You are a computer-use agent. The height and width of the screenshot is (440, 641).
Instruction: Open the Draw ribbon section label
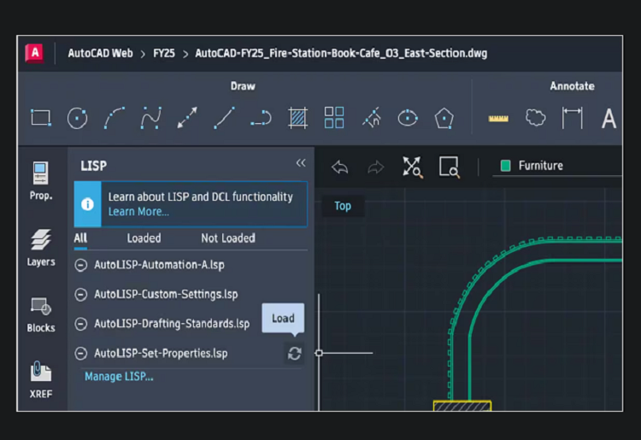[243, 86]
